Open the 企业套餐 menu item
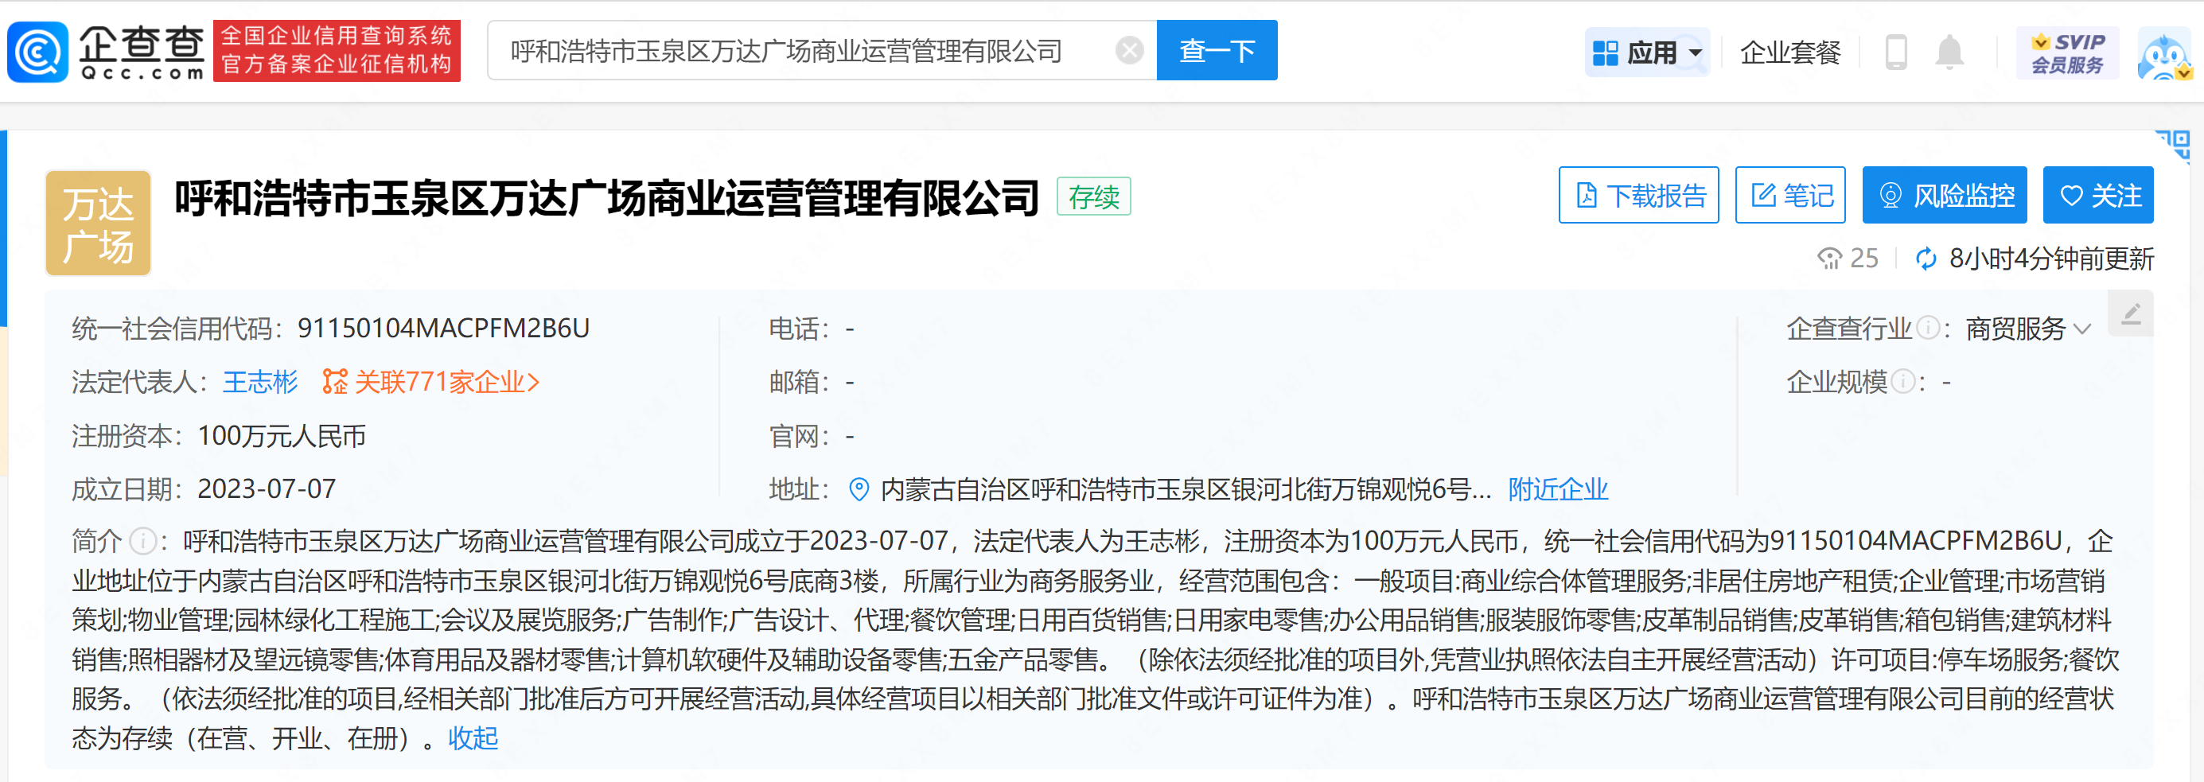The height and width of the screenshot is (782, 2204). (x=1790, y=53)
